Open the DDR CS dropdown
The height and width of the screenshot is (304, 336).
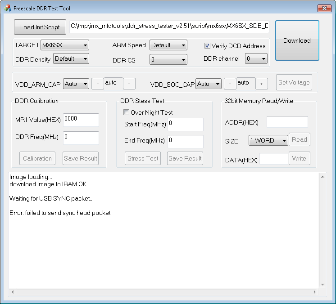pos(168,59)
